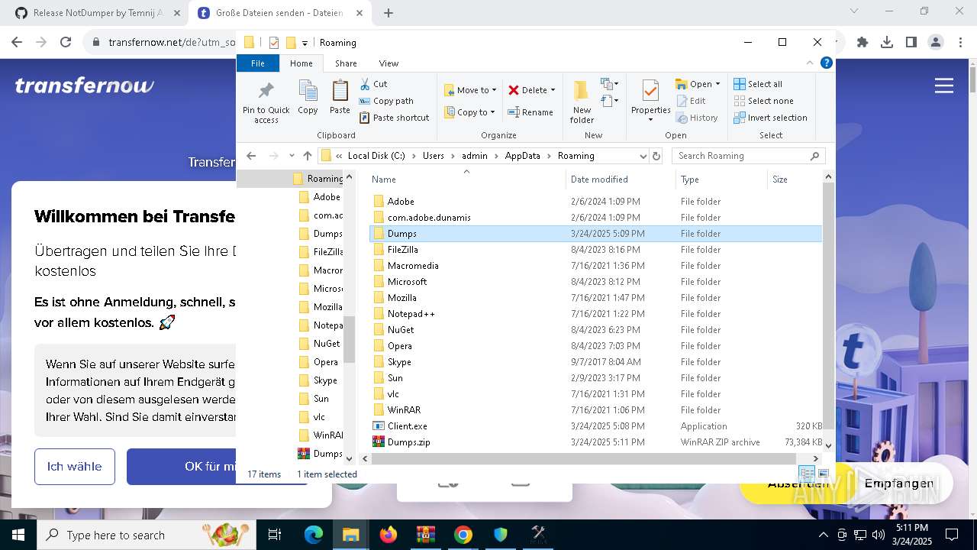Viewport: 977px width, 550px height.
Task: Click Paste shortcut
Action: point(395,118)
